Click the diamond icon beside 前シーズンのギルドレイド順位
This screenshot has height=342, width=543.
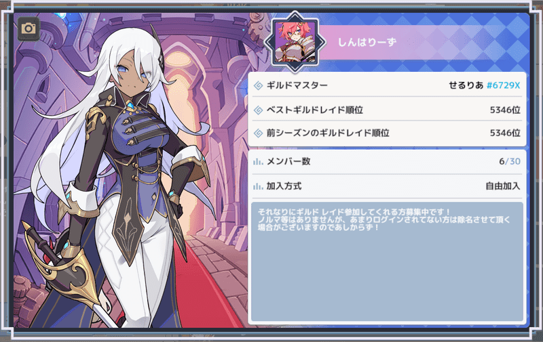[258, 133]
